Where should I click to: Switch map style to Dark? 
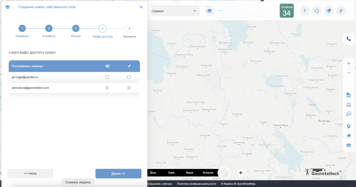[171, 173]
